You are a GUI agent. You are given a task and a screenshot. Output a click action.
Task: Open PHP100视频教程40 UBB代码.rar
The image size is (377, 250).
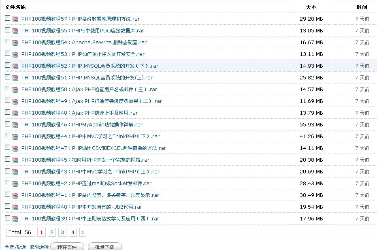(82, 207)
